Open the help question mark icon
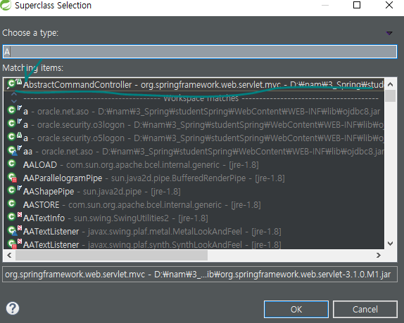 point(13,308)
